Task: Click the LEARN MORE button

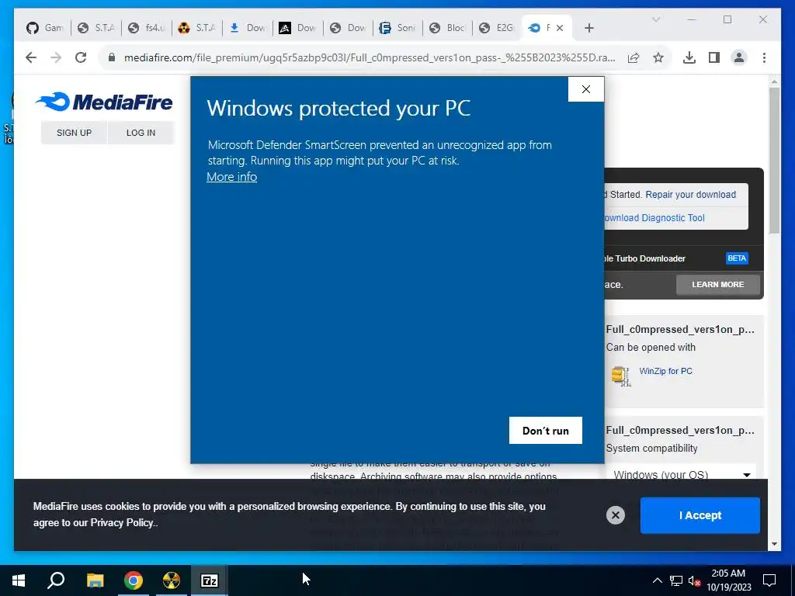Action: tap(718, 285)
